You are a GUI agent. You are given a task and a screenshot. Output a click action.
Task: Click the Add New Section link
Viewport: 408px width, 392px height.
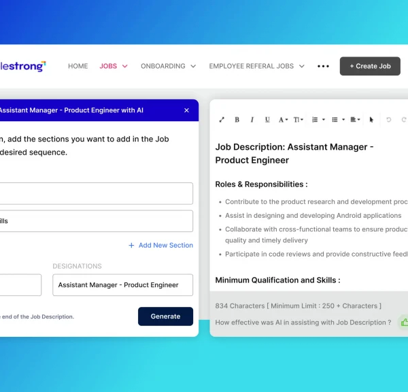click(160, 245)
